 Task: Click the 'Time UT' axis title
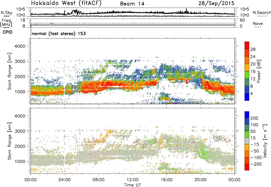pyautogui.click(x=132, y=185)
